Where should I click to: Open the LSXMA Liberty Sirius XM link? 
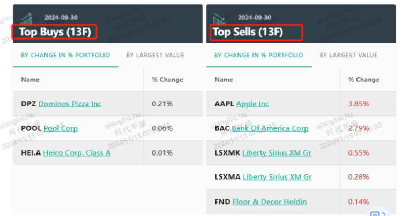[x=277, y=177]
